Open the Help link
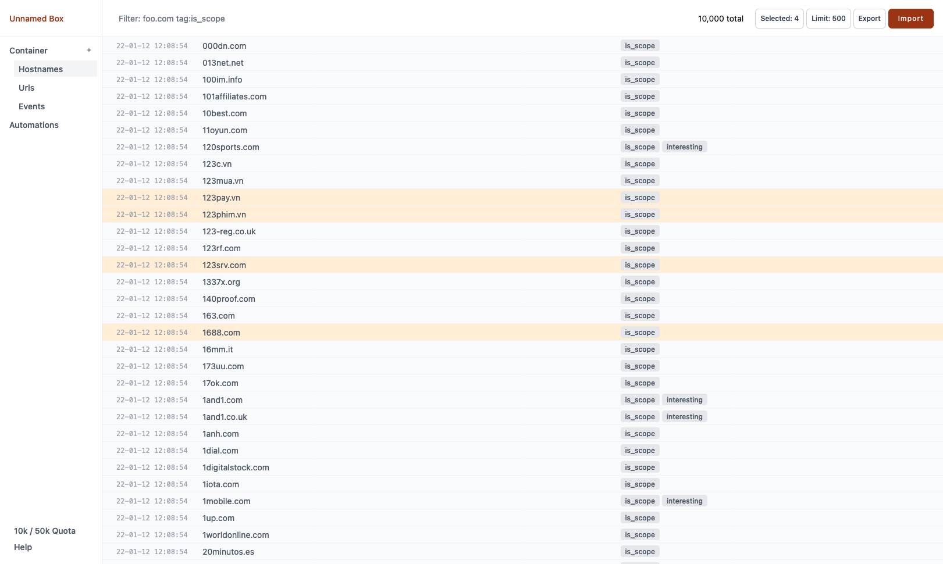Screen dimensions: 943x564 click(23, 547)
